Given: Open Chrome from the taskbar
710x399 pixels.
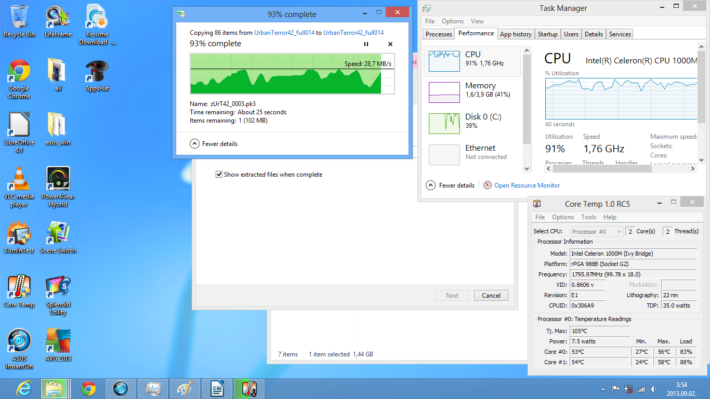Looking at the screenshot, I should tap(88, 389).
